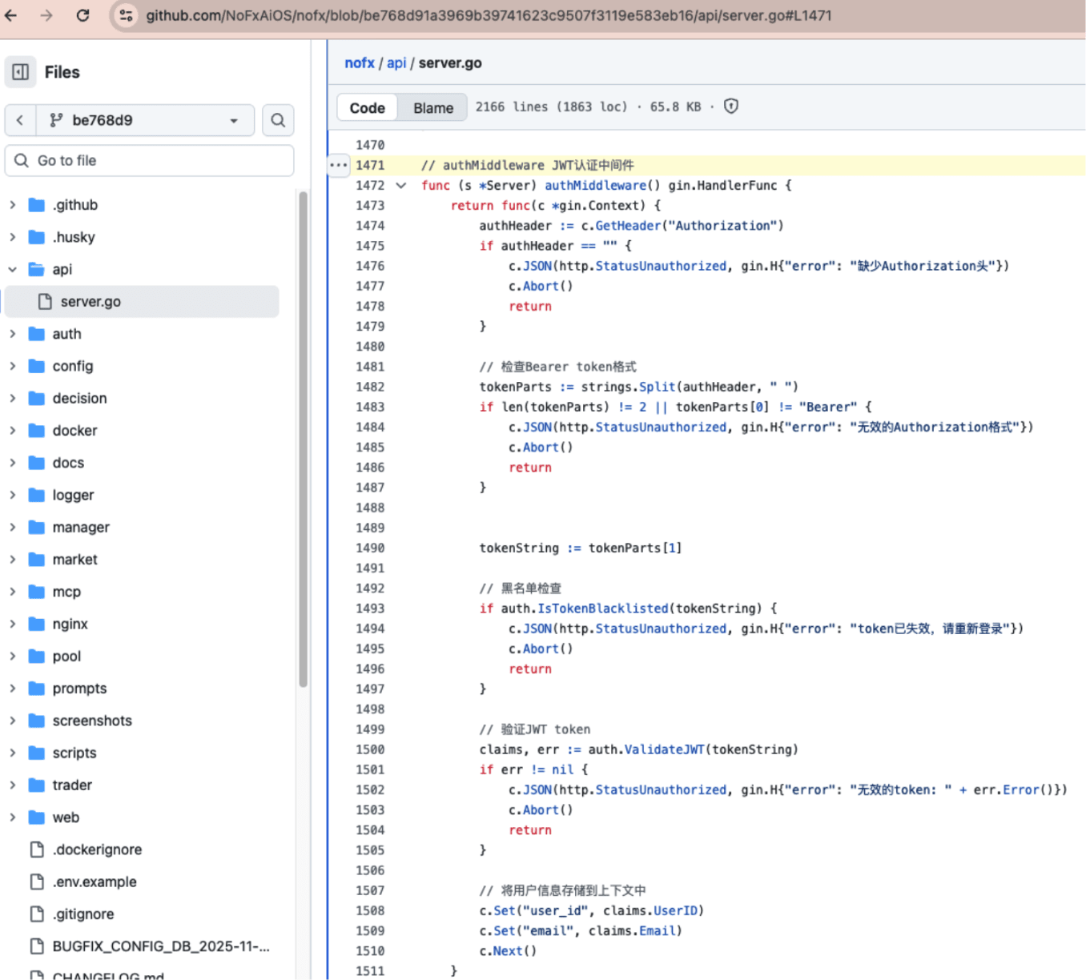Click the api breadcrumb link
This screenshot has width=1086, height=980.
point(396,63)
